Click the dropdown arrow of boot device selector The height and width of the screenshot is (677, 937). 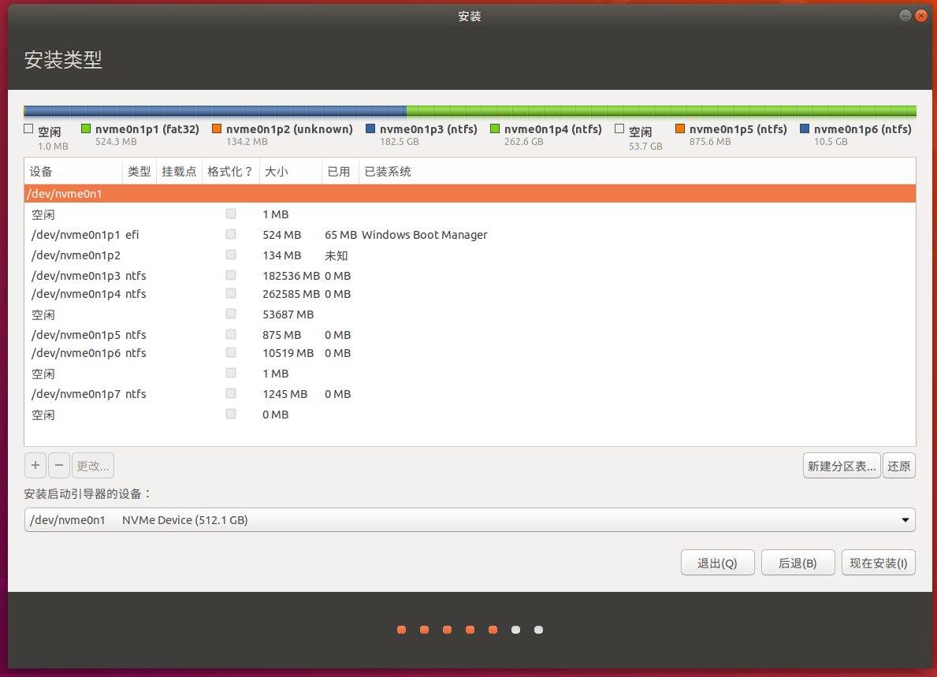(905, 520)
